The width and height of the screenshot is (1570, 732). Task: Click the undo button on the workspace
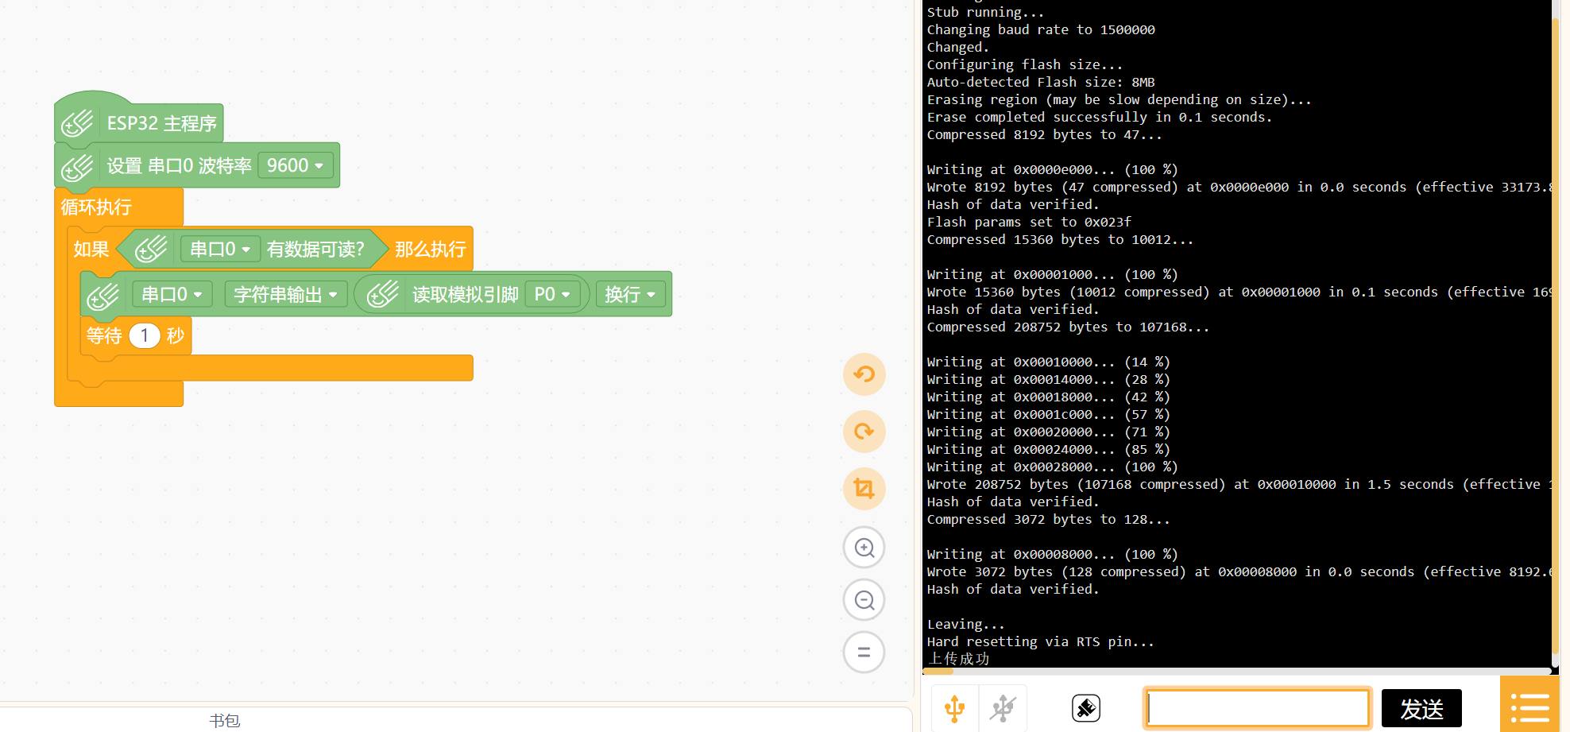(864, 374)
